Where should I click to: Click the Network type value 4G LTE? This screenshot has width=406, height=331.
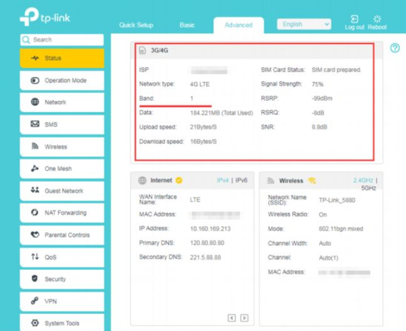(x=200, y=84)
